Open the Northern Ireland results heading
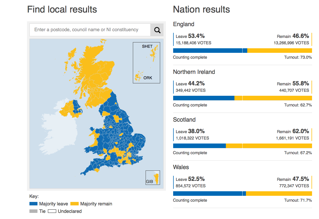319x219 pixels. [194, 72]
